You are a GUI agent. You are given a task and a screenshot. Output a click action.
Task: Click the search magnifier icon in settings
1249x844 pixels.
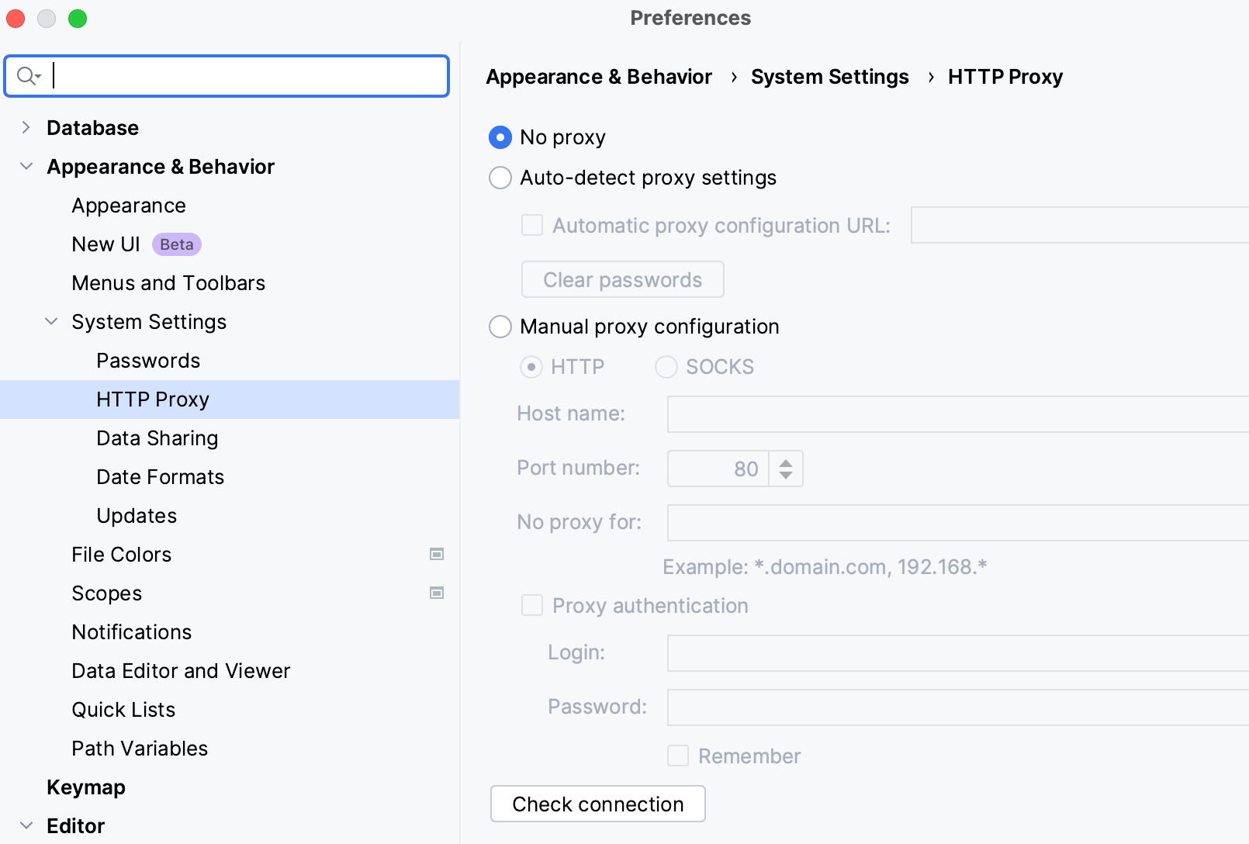pyautogui.click(x=28, y=76)
